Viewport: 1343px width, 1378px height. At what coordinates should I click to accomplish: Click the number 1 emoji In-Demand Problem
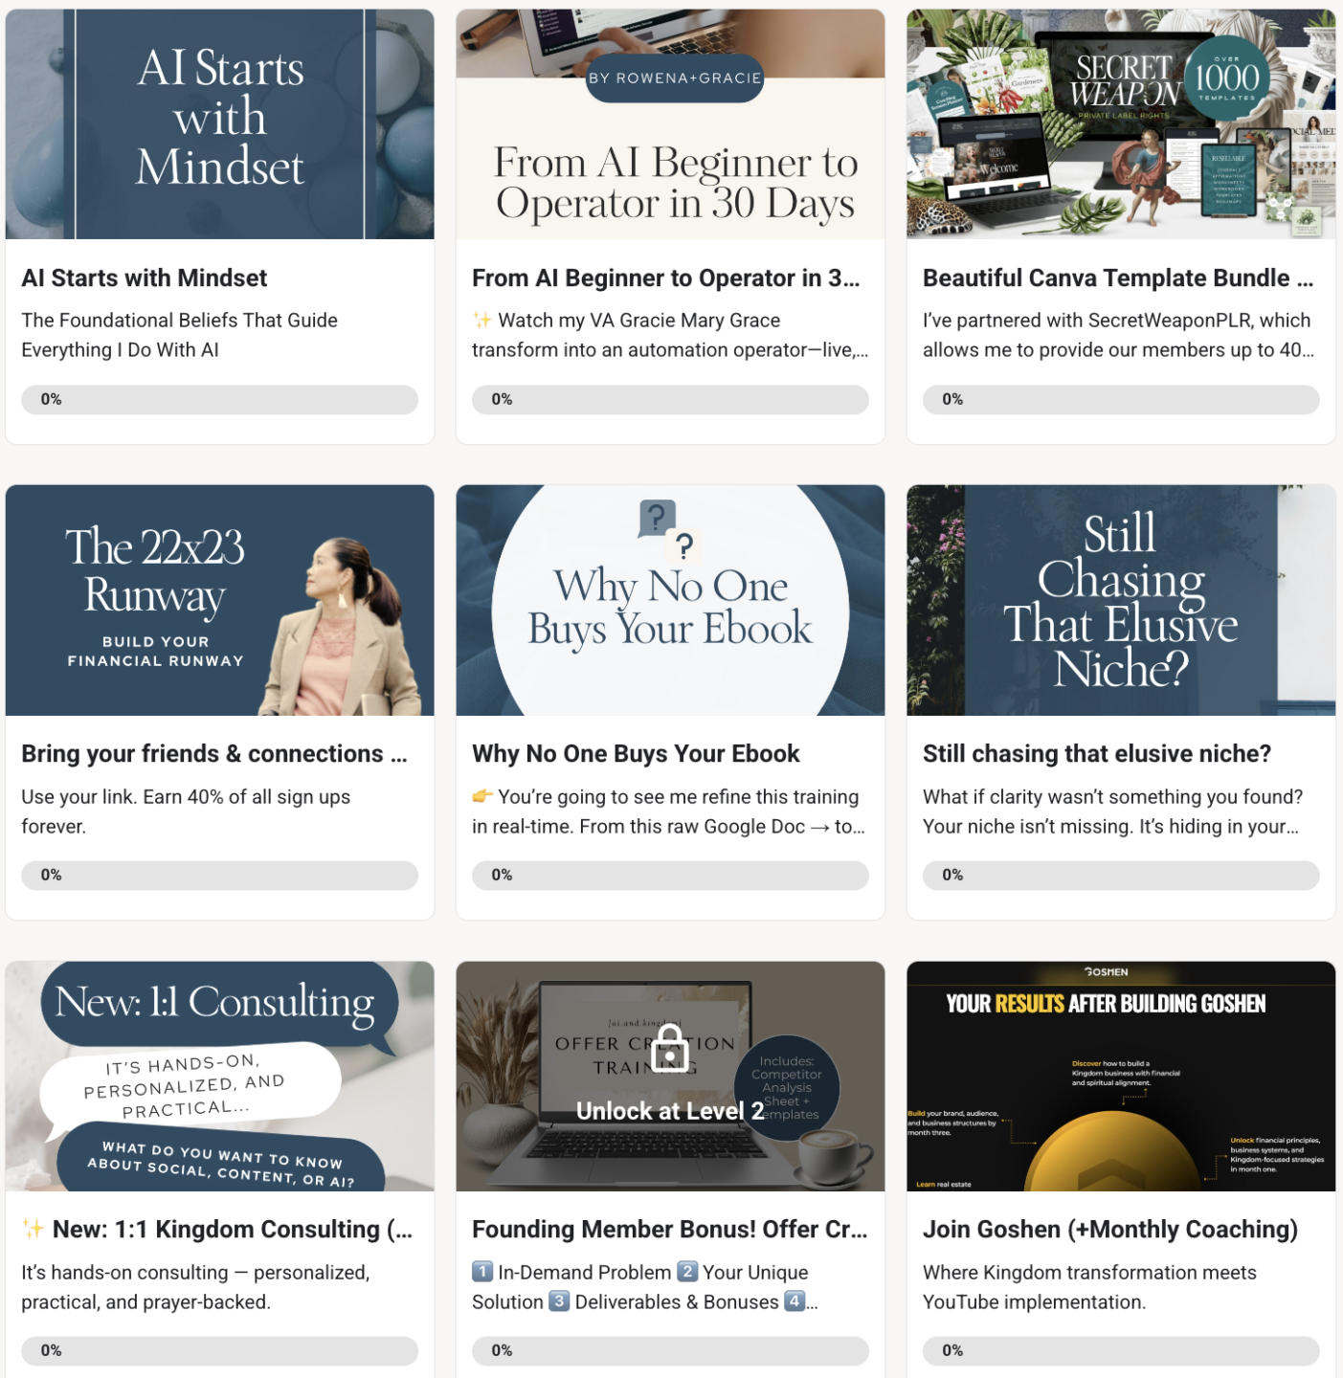482,1272
